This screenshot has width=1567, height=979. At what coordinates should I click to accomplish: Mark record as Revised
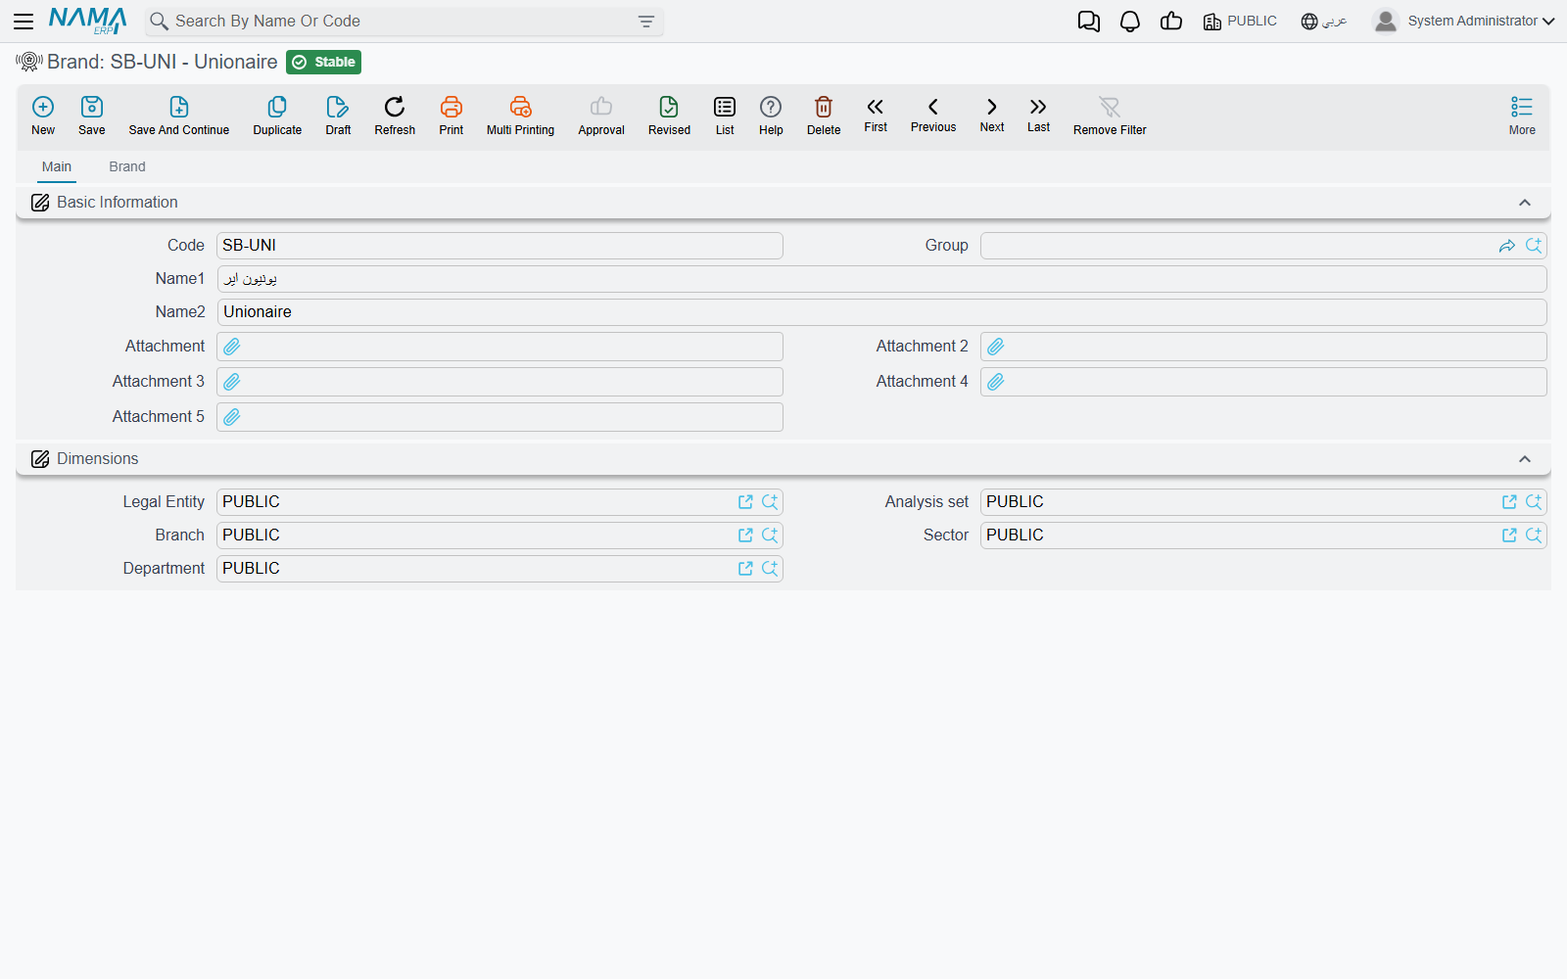(669, 116)
